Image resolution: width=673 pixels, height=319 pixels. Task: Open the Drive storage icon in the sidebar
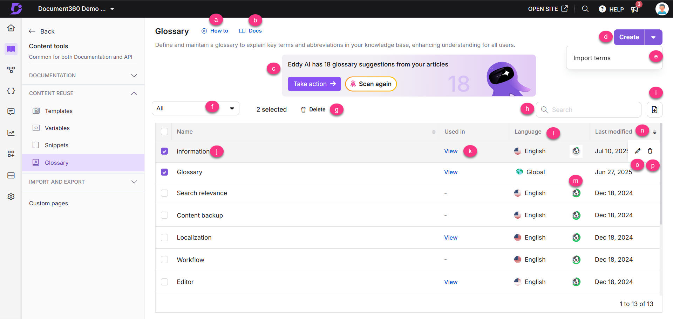(11, 175)
